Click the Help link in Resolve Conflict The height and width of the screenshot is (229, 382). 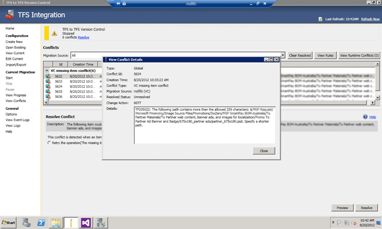click(372, 117)
